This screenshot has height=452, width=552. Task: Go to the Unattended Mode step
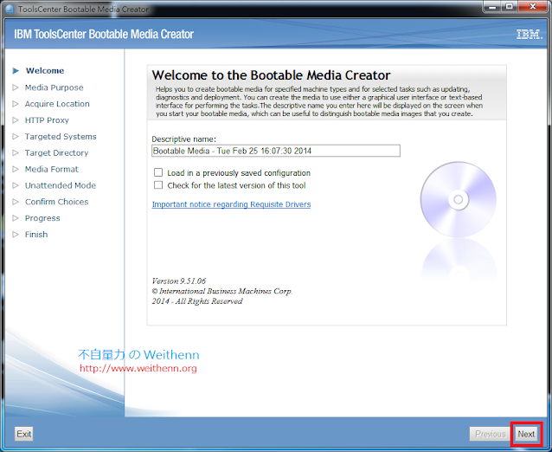pyautogui.click(x=61, y=185)
